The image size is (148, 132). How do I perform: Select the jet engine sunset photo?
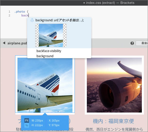tap(114, 85)
